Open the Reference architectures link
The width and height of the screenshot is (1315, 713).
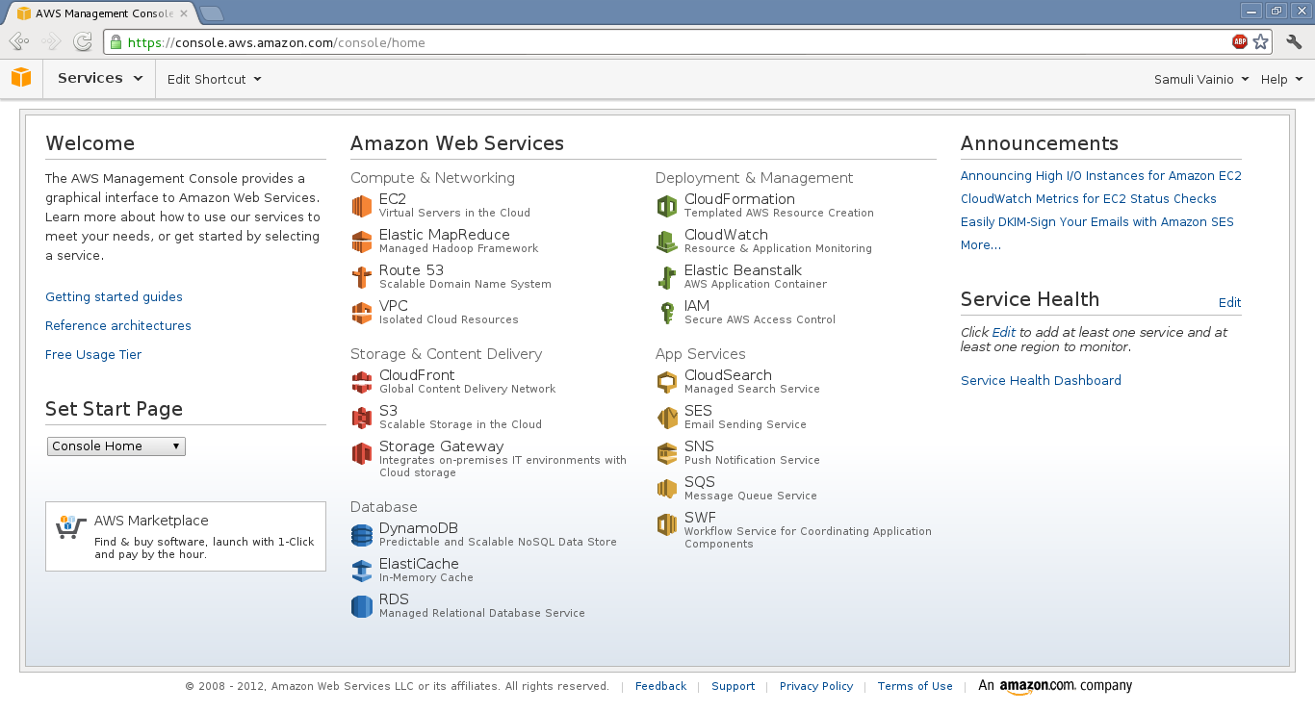coord(118,326)
